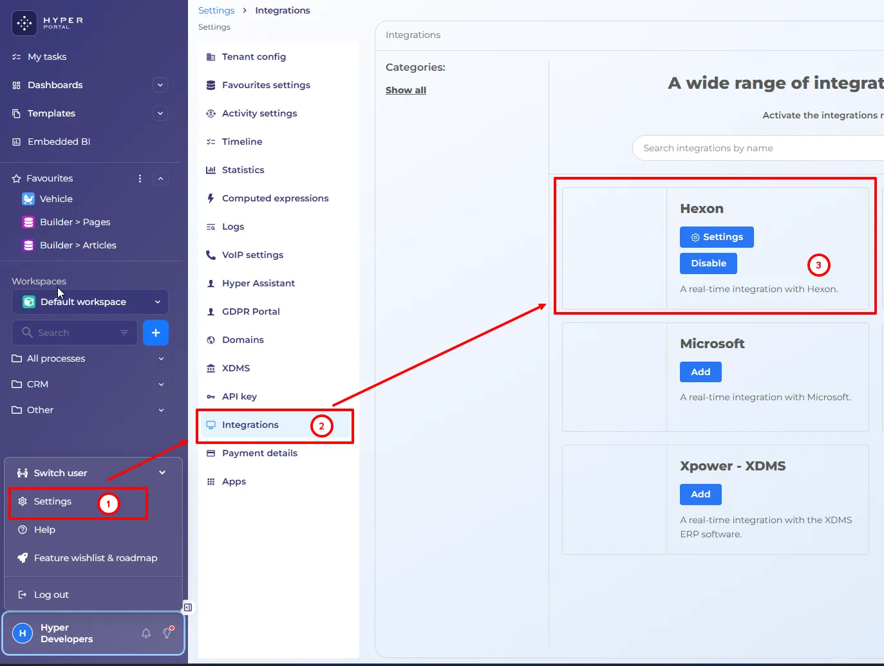Click the Hyper Developers user avatar
Image resolution: width=884 pixels, height=666 pixels.
point(23,633)
